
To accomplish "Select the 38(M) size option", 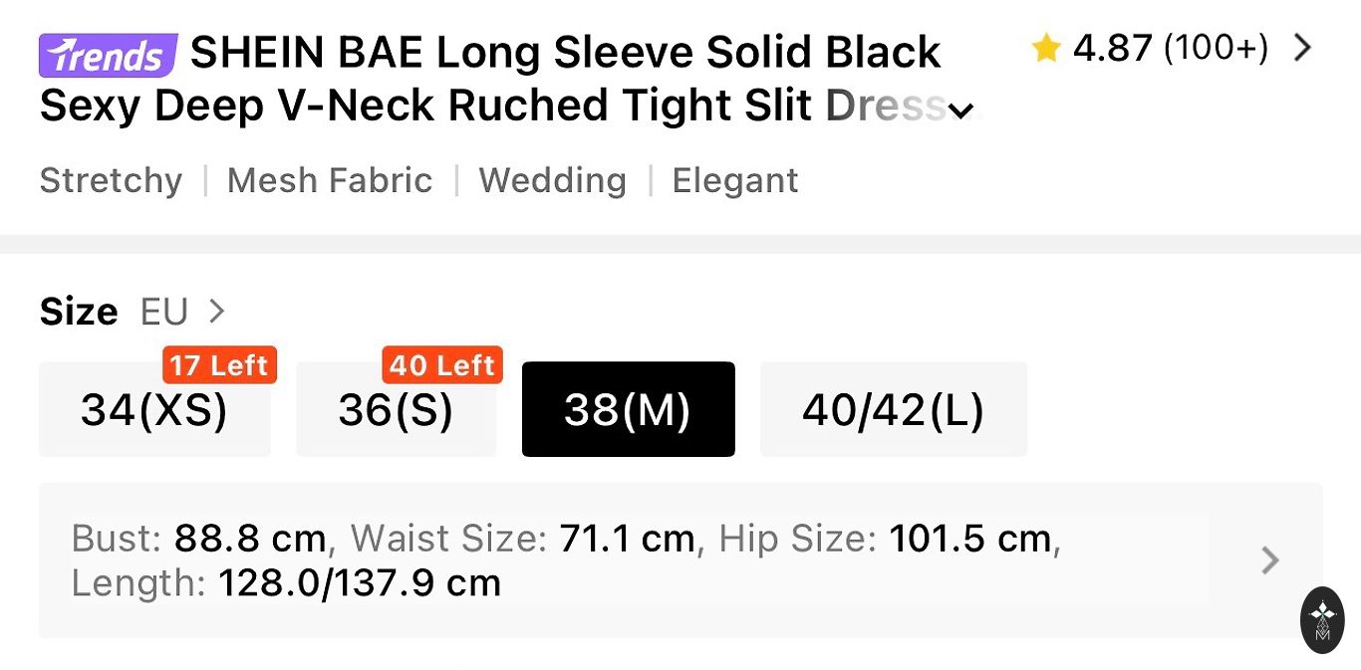I will click(x=628, y=409).
